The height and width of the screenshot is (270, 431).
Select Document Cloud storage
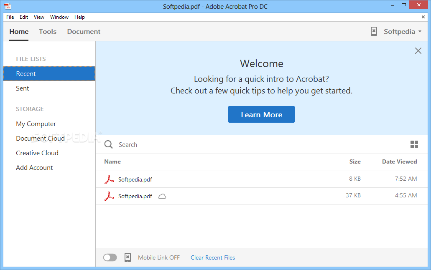click(x=40, y=139)
